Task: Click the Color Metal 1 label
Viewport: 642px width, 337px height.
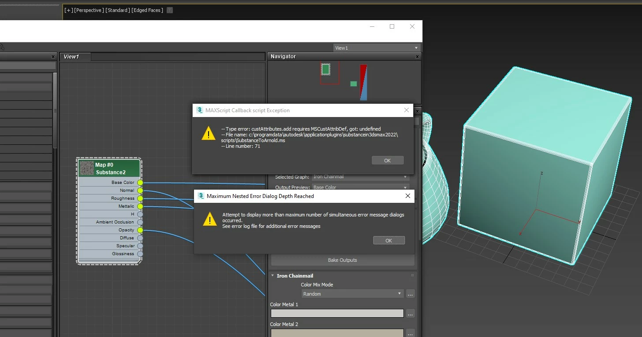Action: pyautogui.click(x=284, y=304)
